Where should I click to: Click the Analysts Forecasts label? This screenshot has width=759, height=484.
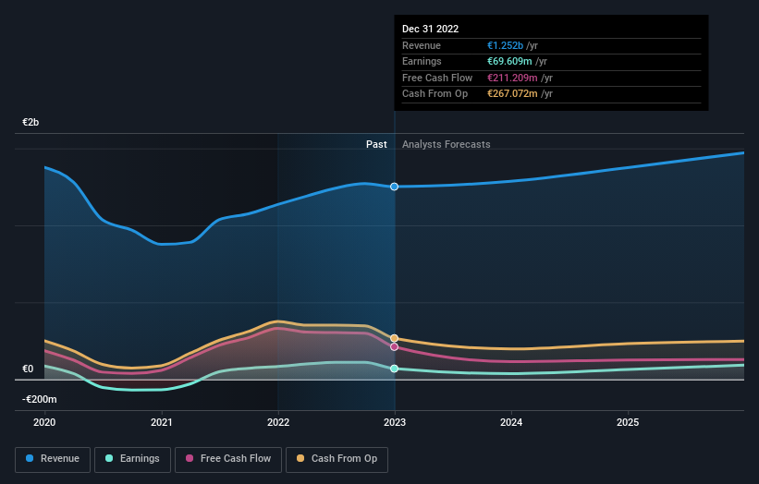447,144
